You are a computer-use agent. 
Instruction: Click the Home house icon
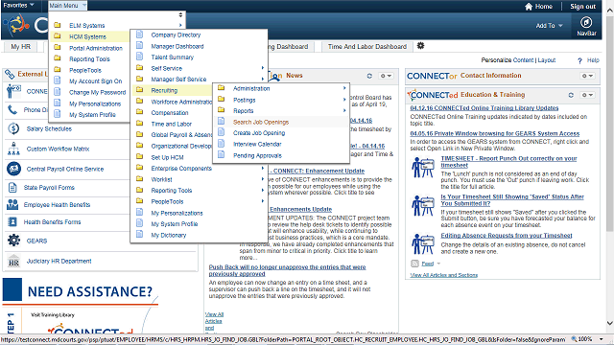[529, 7]
